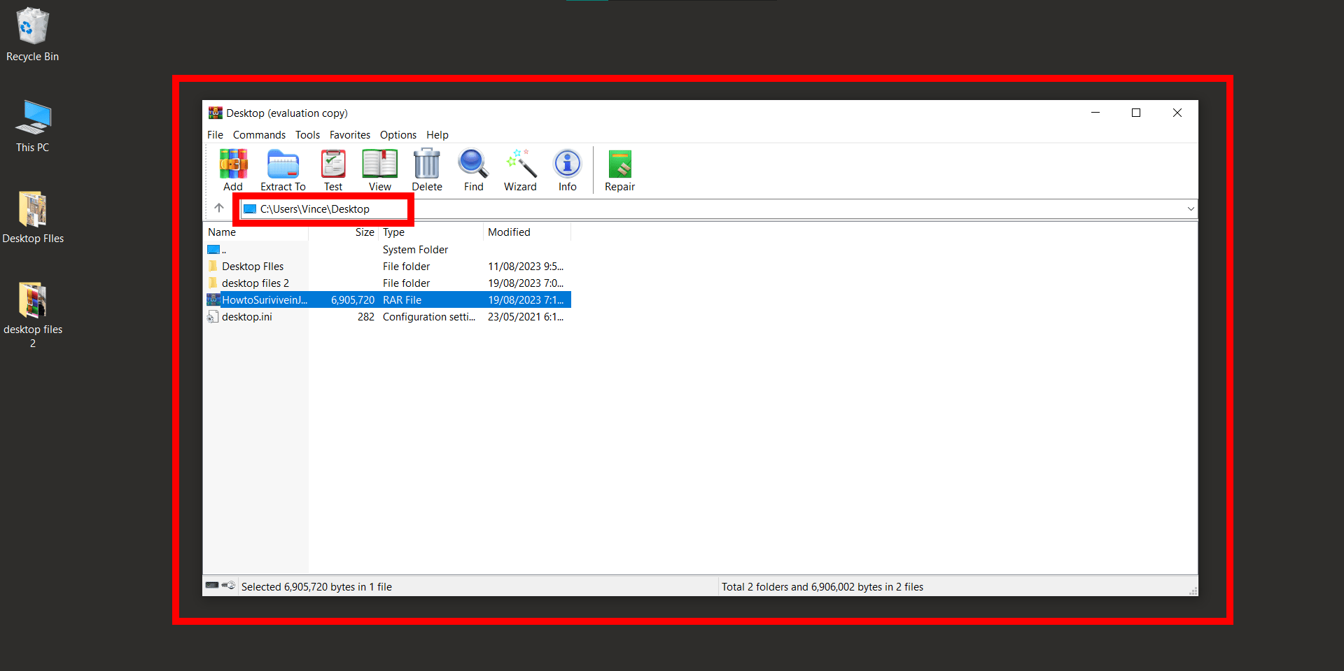Click the desktop.ini configuration file
Viewport: 1344px width, 671px height.
pyautogui.click(x=246, y=316)
